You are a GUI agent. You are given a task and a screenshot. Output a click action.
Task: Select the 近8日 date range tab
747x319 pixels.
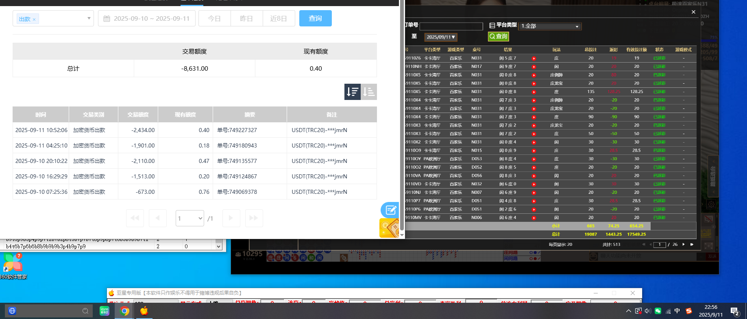point(279,19)
